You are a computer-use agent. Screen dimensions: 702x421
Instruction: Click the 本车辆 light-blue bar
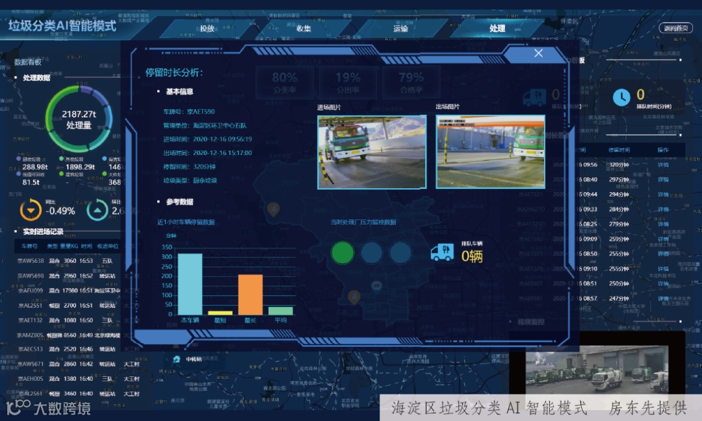point(190,284)
